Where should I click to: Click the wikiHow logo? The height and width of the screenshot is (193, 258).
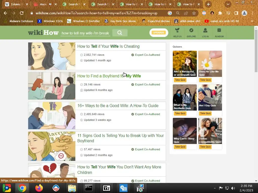(43, 33)
